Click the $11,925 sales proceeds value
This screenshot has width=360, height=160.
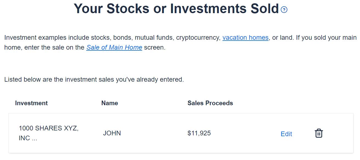[199, 133]
